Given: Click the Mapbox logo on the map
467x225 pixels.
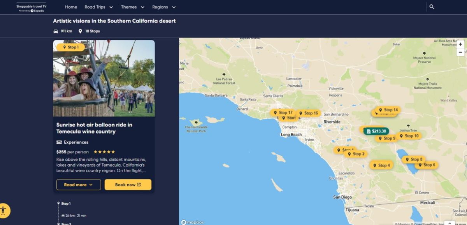Looking at the screenshot, I should [x=193, y=222].
